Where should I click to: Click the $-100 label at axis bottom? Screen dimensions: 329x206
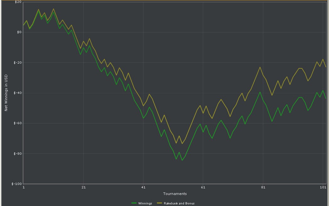coord(17,184)
